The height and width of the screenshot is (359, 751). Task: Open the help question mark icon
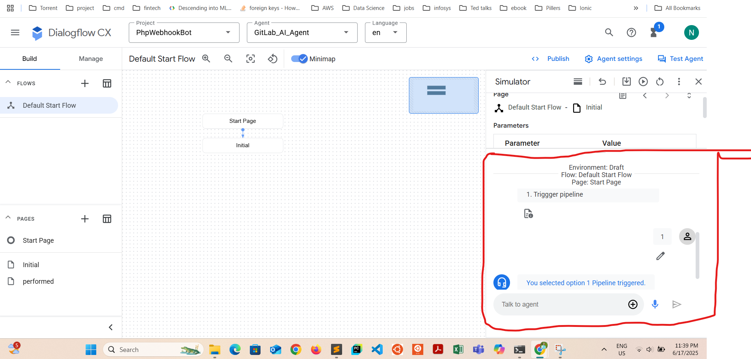[x=631, y=32]
